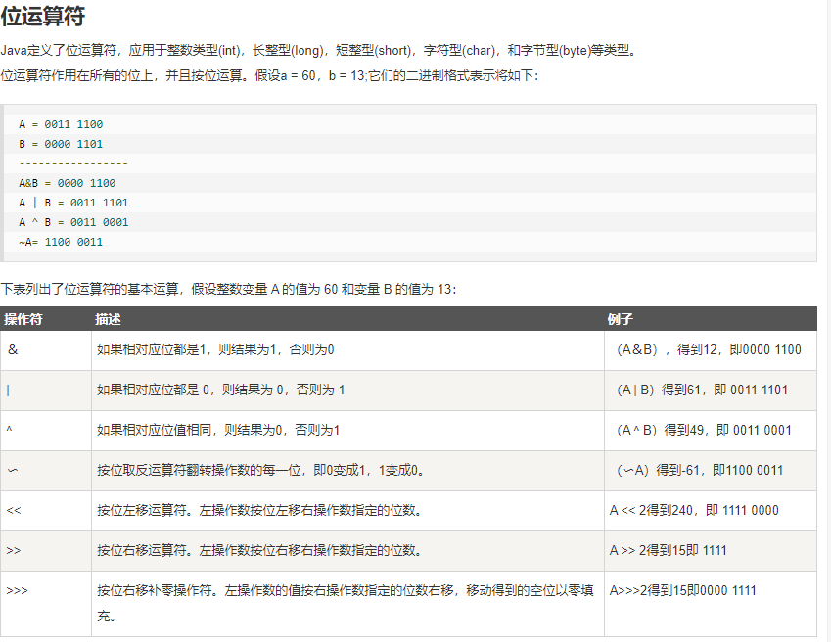Click code line A = 0011 1100
831x642 pixels.
pos(61,124)
